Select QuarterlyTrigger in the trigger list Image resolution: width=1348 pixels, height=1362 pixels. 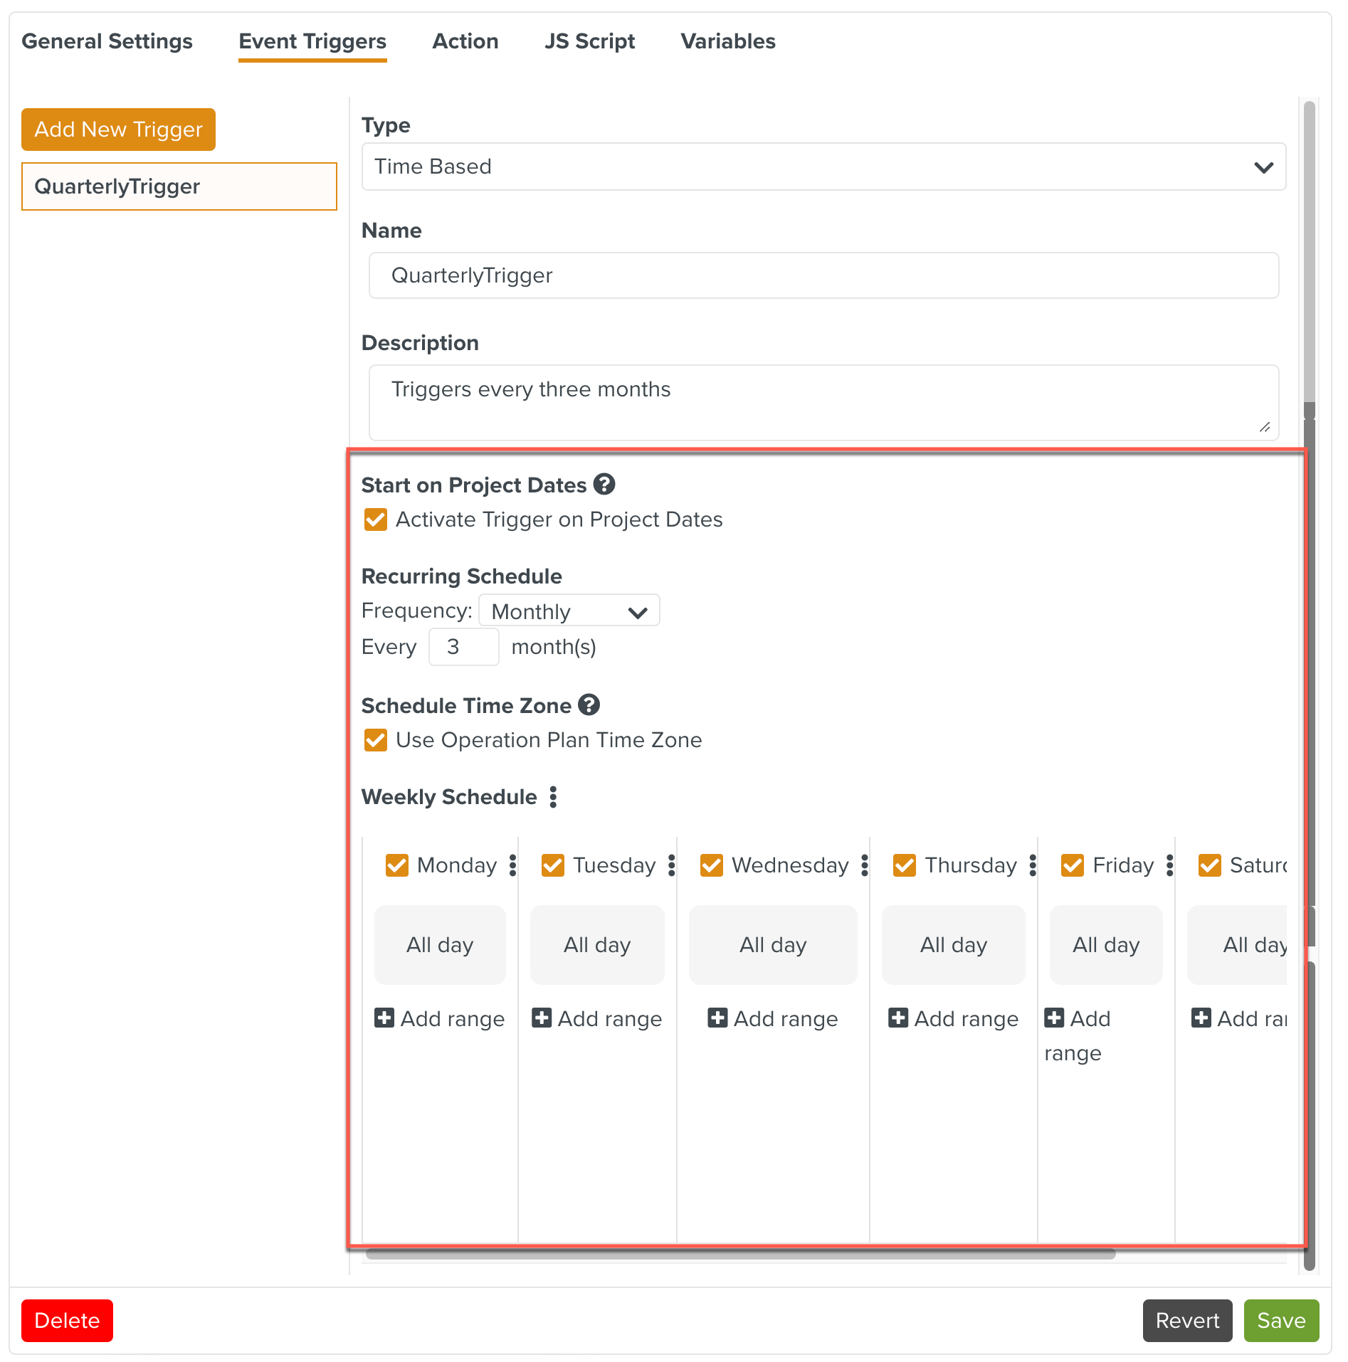coord(179,186)
